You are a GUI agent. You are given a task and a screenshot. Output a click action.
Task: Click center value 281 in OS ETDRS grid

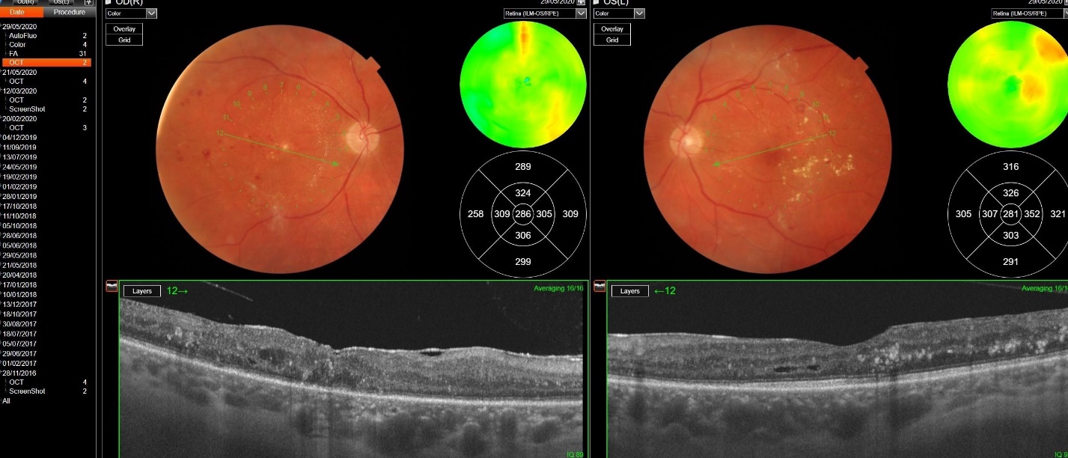(x=1010, y=214)
